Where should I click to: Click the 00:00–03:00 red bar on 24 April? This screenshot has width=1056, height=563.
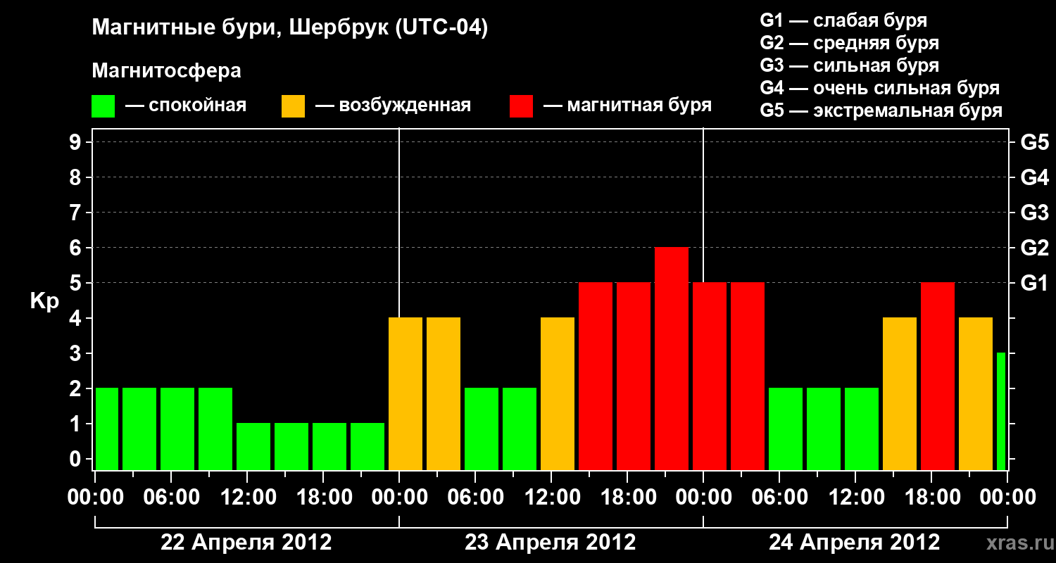point(710,376)
